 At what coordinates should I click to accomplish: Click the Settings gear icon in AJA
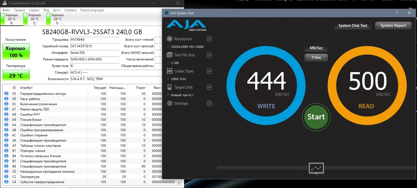170,103
